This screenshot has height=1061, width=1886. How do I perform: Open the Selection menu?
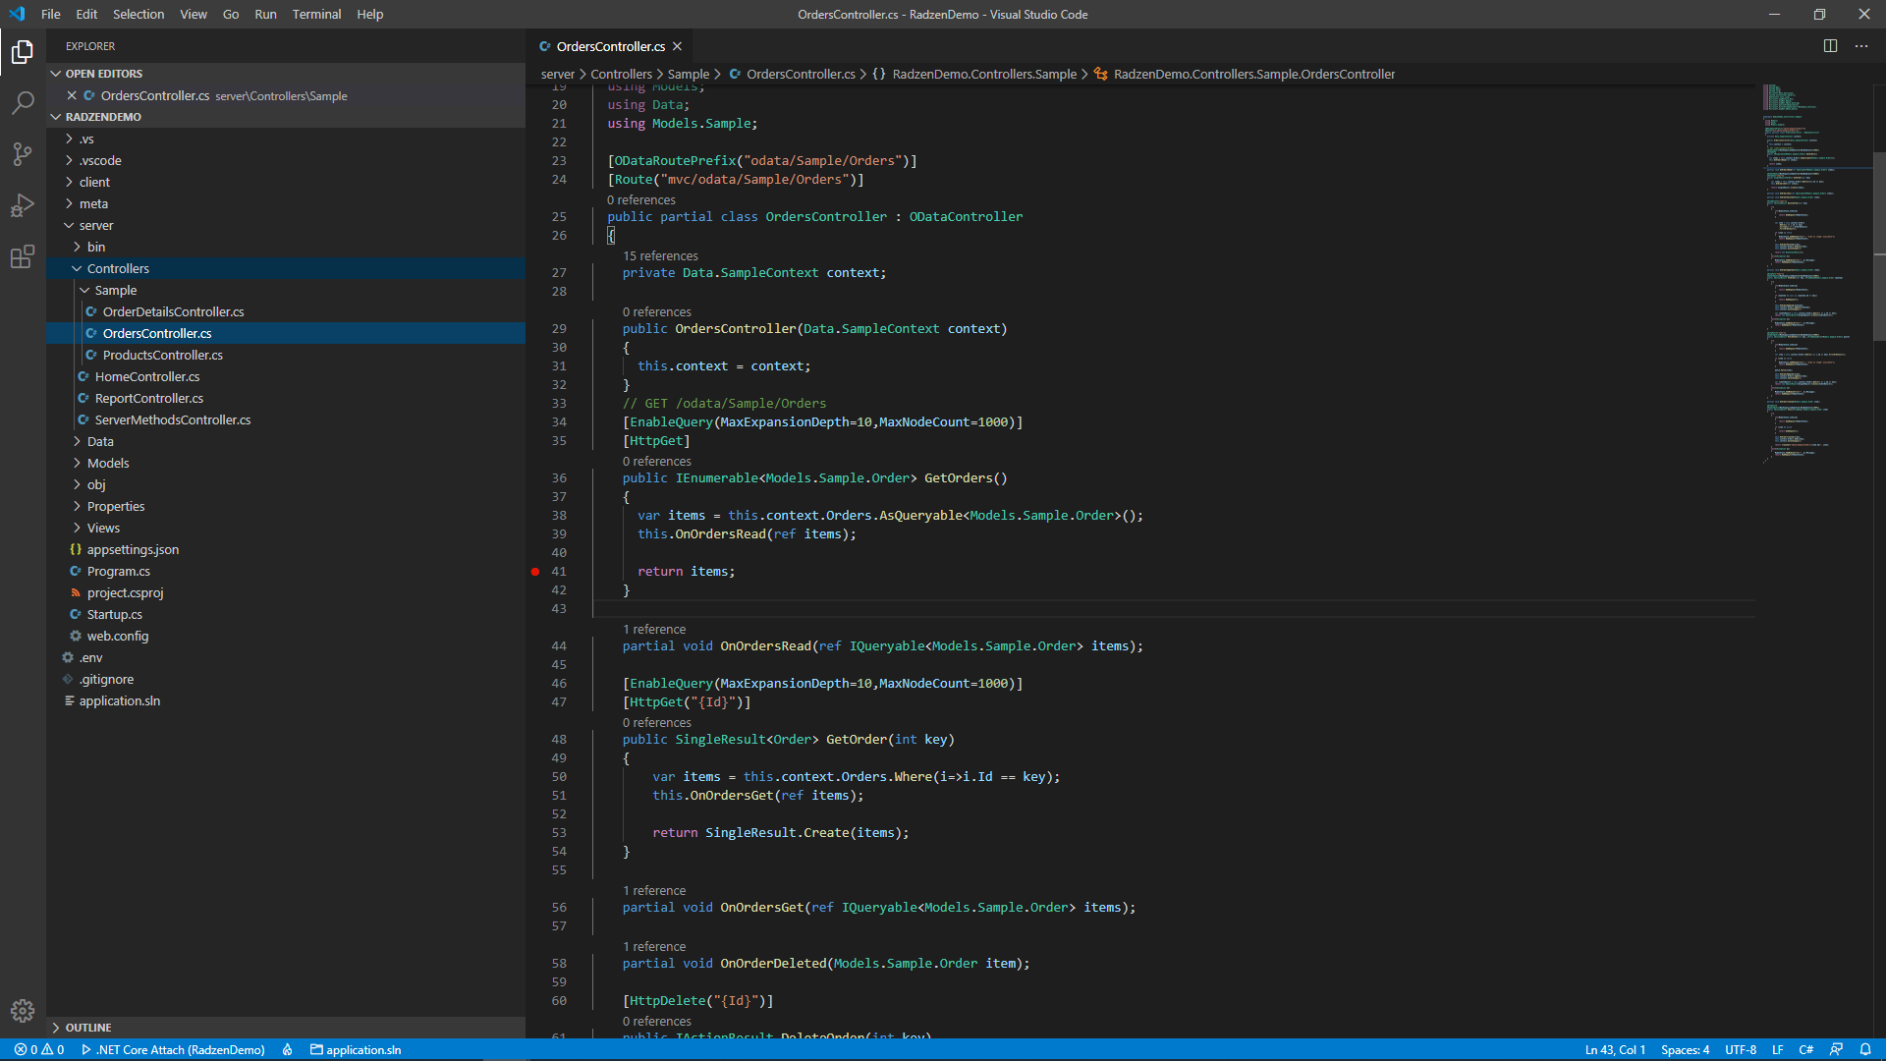[139, 14]
